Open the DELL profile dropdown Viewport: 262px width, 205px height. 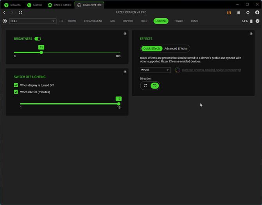[33, 21]
